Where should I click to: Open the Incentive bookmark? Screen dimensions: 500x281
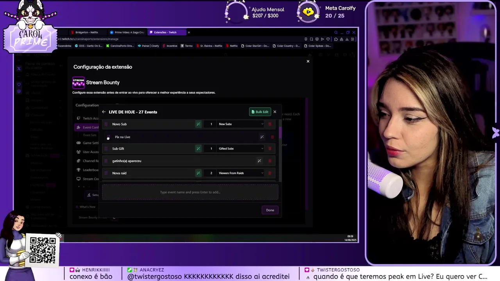170,46
